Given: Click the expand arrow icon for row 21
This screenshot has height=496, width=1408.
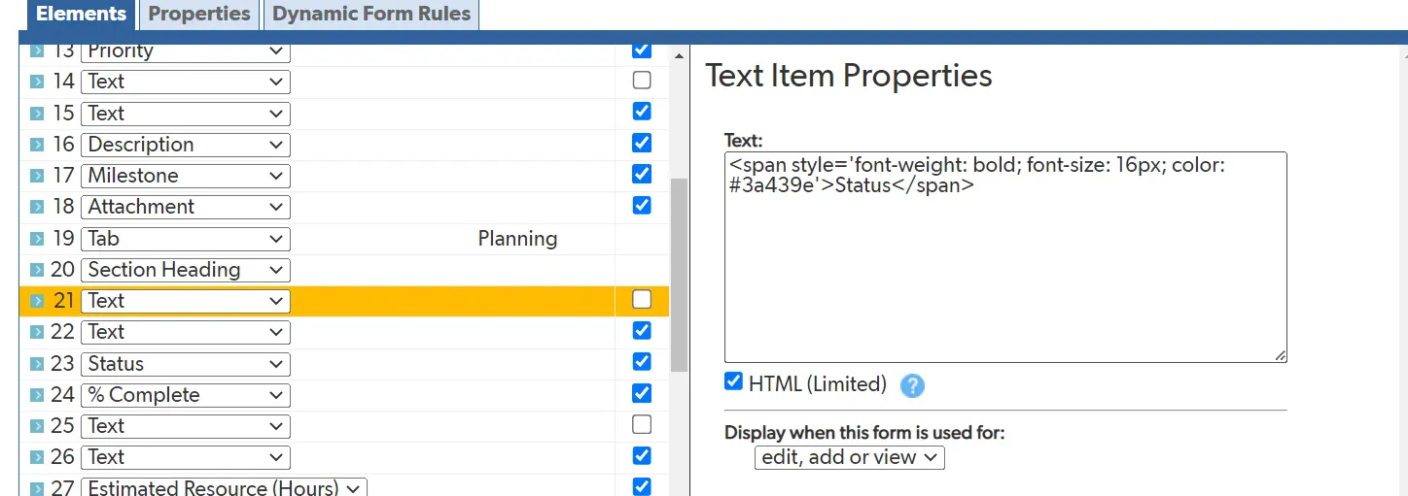Looking at the screenshot, I should click(x=37, y=301).
